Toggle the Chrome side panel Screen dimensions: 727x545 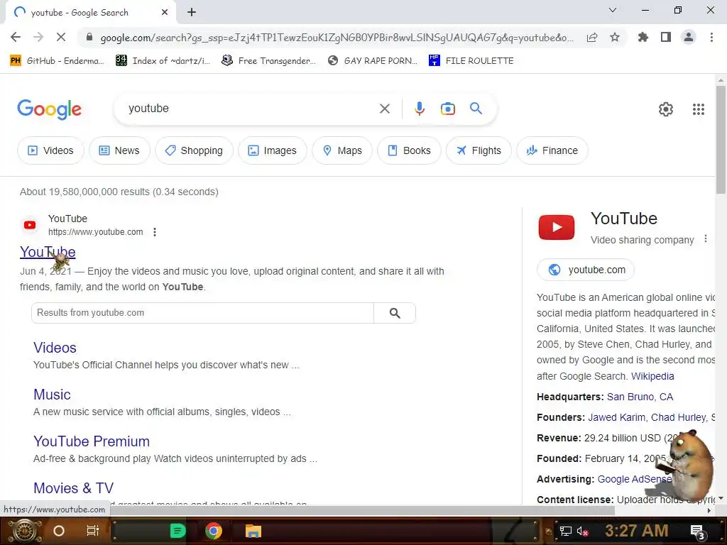tap(666, 37)
